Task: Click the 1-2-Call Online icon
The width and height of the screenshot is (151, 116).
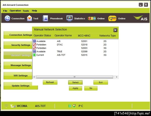Action: point(92,18)
